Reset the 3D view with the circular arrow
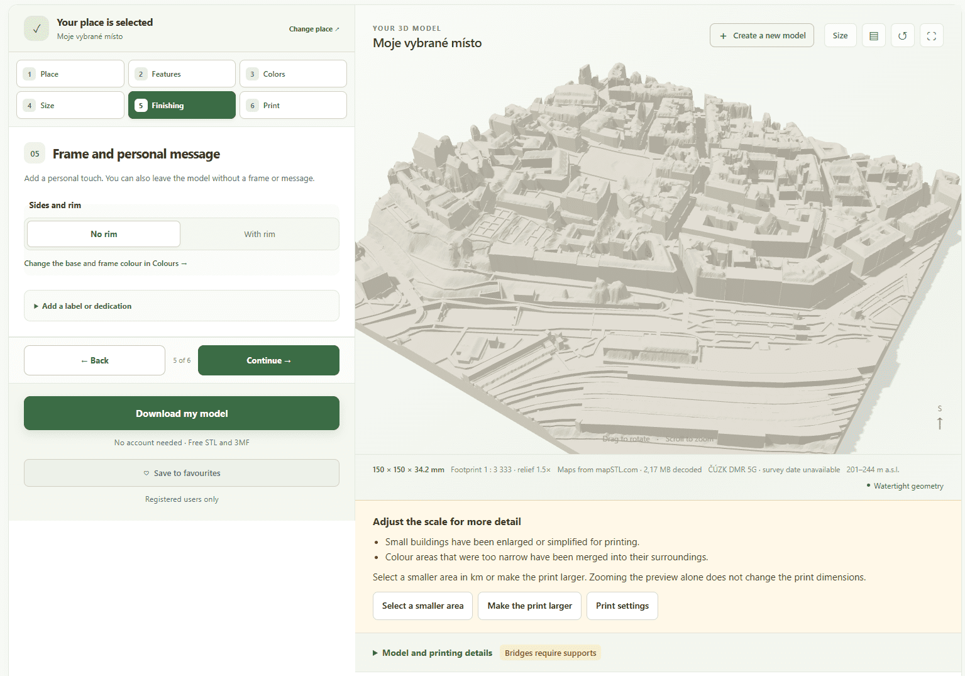 pyautogui.click(x=902, y=36)
